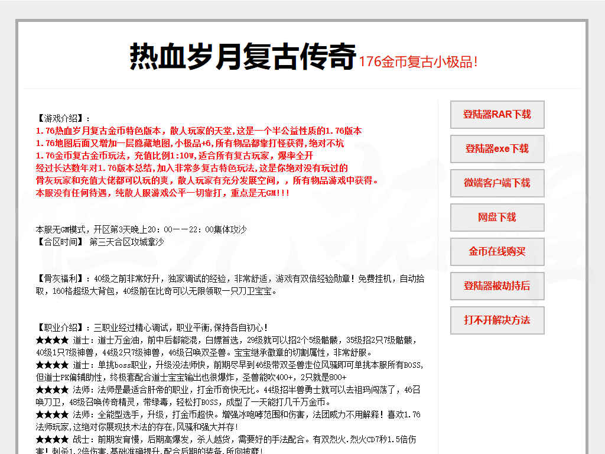Click the red line starting 1.76地图后面又增加一层隐藏地图
Screen dimensions: 605x454
click(190, 143)
